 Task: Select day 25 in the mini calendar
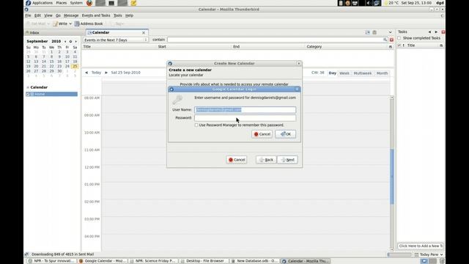(x=75, y=66)
